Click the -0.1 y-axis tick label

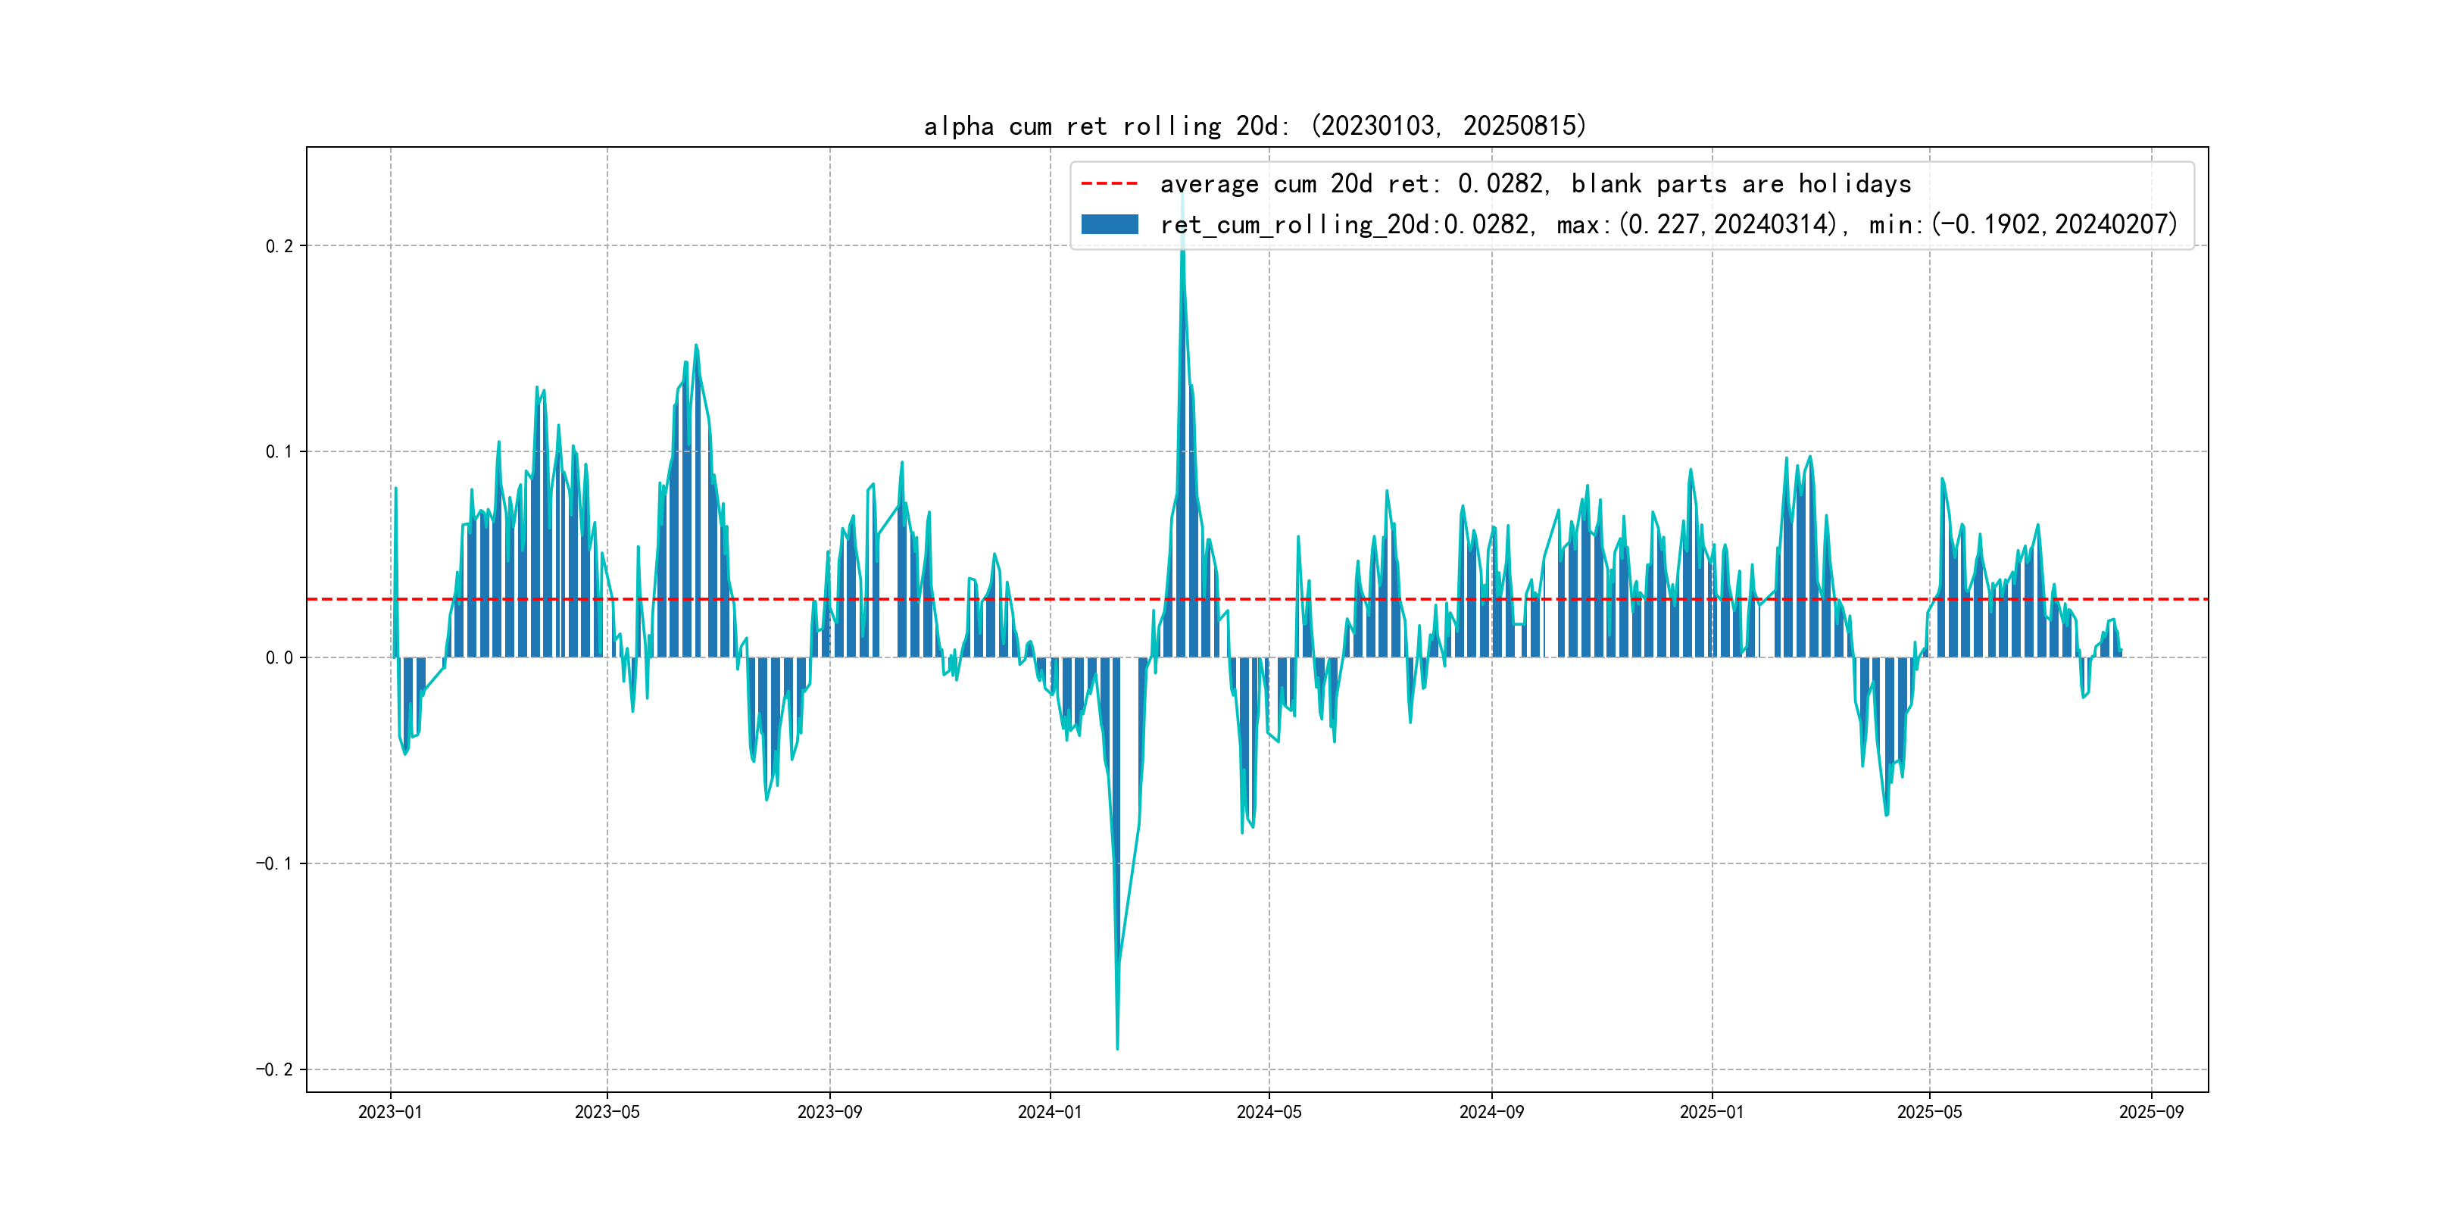click(x=274, y=863)
